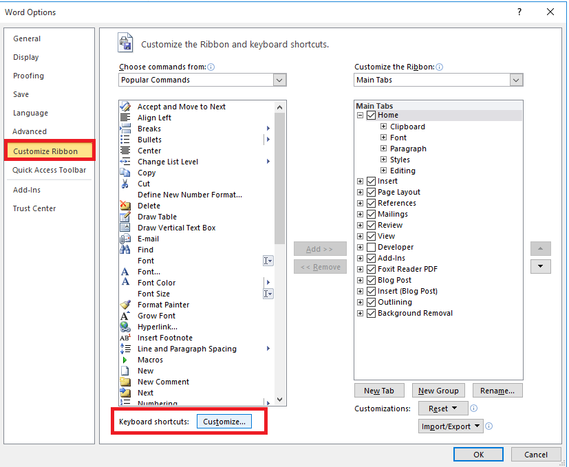
Task: Click the Insert Footnote icon
Action: pos(125,338)
